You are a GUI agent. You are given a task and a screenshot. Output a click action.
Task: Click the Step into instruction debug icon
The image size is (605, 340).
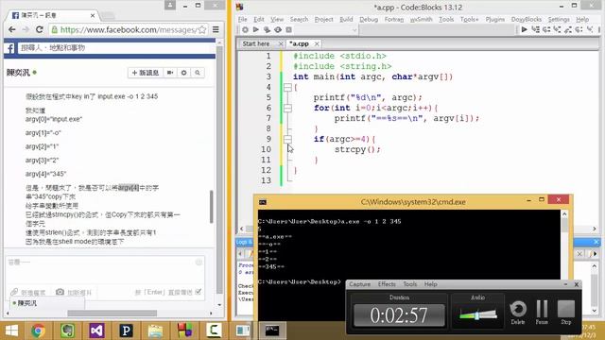(590, 29)
